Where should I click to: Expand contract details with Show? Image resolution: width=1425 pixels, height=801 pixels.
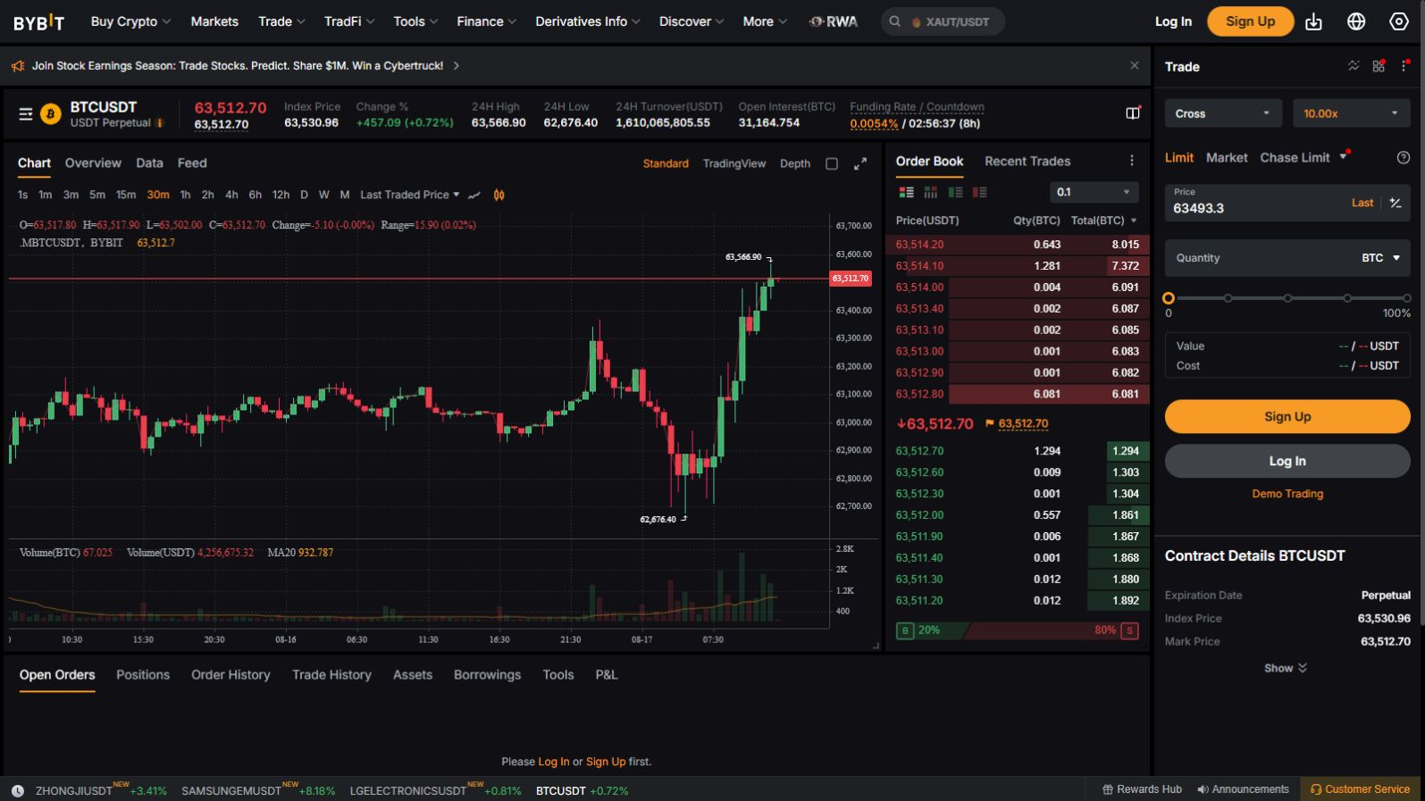pos(1287,668)
